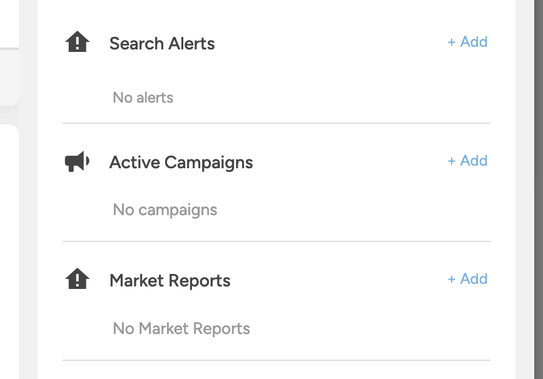Viewport: 543px width, 379px height.
Task: Select the Market Reports heading
Action: coord(170,281)
